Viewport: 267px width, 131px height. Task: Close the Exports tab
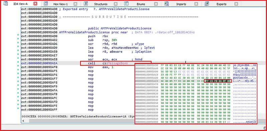[x=236, y=4]
